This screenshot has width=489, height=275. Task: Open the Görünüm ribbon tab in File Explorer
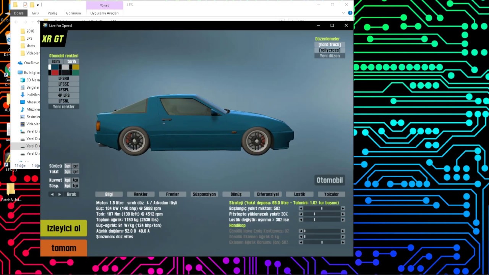point(73,13)
